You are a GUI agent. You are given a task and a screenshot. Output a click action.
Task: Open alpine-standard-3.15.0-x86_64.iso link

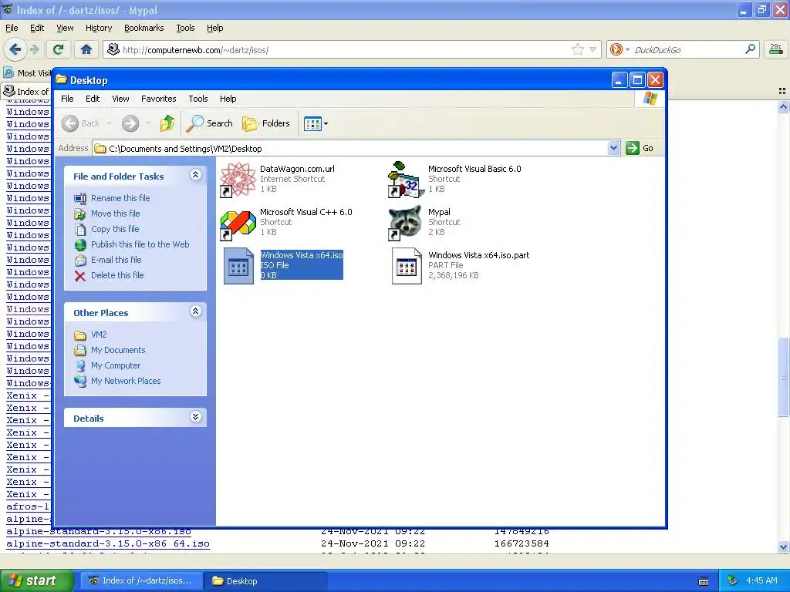pyautogui.click(x=108, y=544)
